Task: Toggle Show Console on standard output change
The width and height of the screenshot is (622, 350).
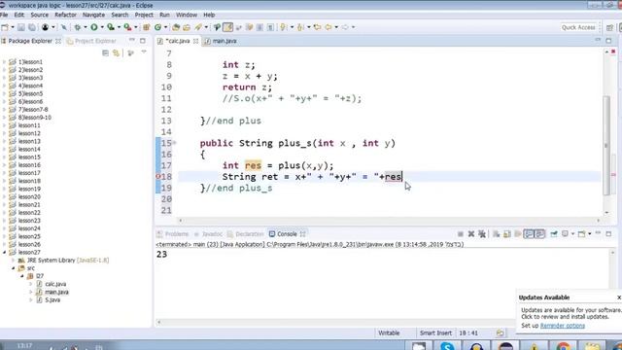Action: pos(529,234)
